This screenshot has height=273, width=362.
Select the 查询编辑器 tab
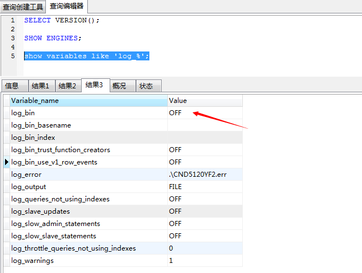tap(67, 6)
